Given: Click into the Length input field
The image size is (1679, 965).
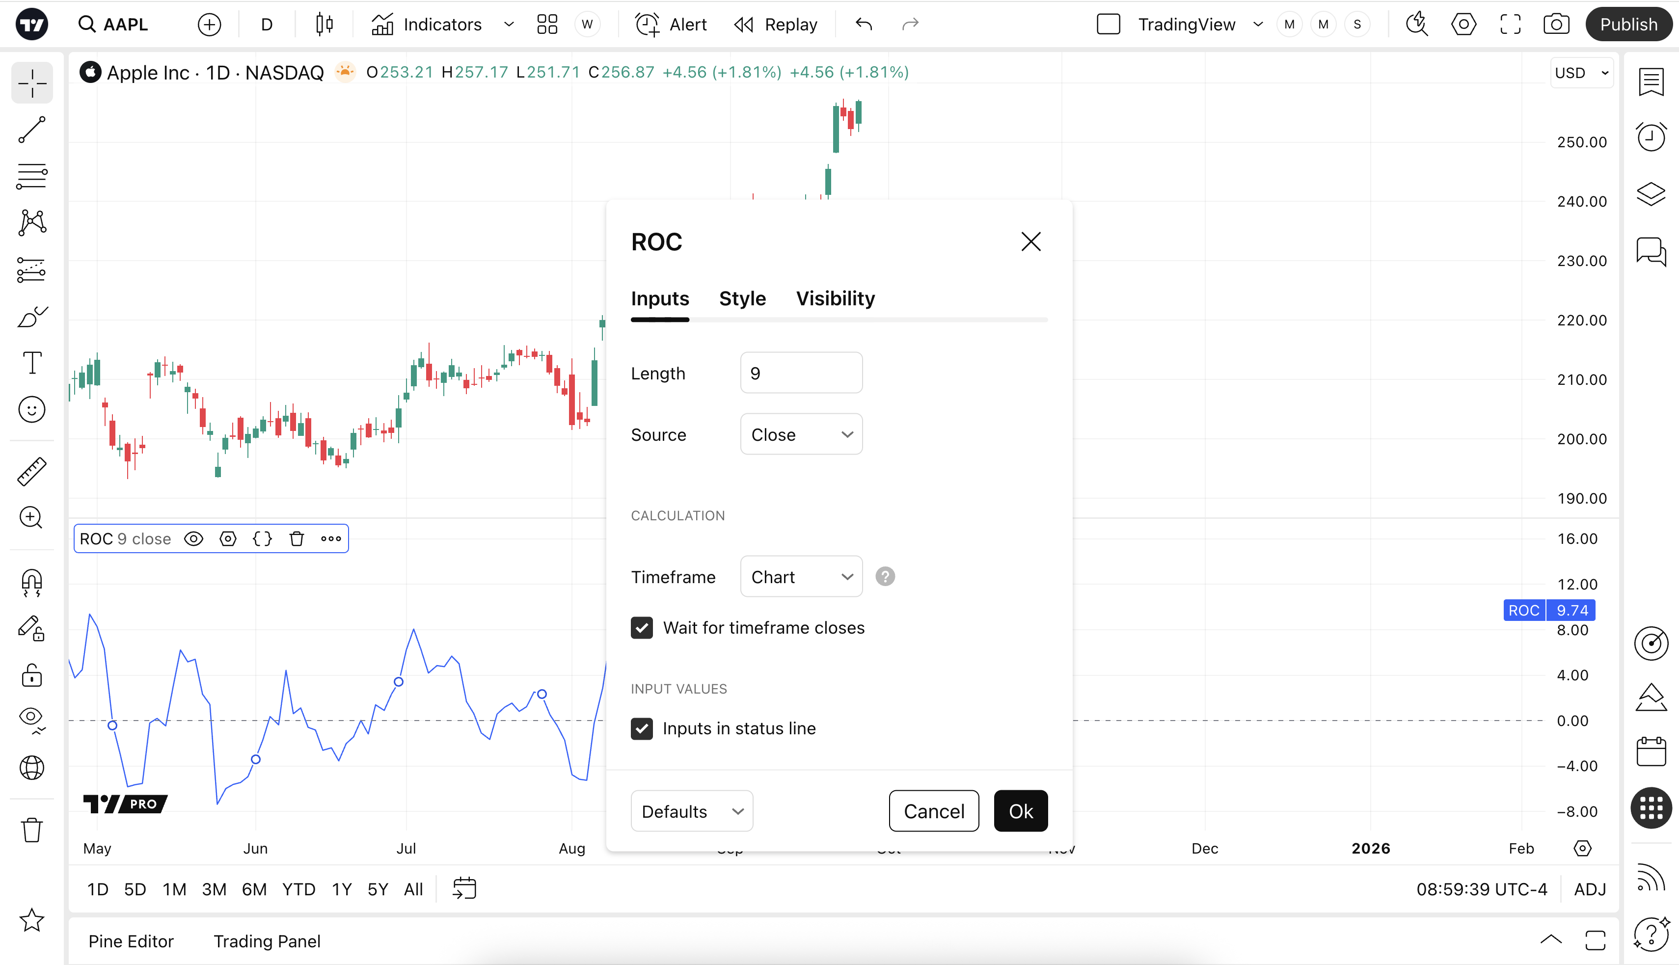Looking at the screenshot, I should pos(801,373).
